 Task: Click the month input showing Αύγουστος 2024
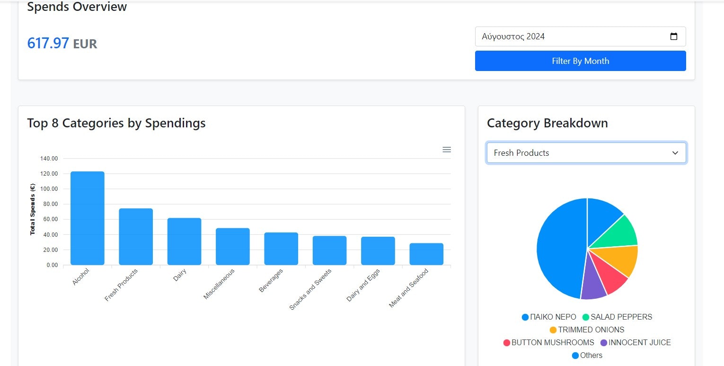[580, 36]
